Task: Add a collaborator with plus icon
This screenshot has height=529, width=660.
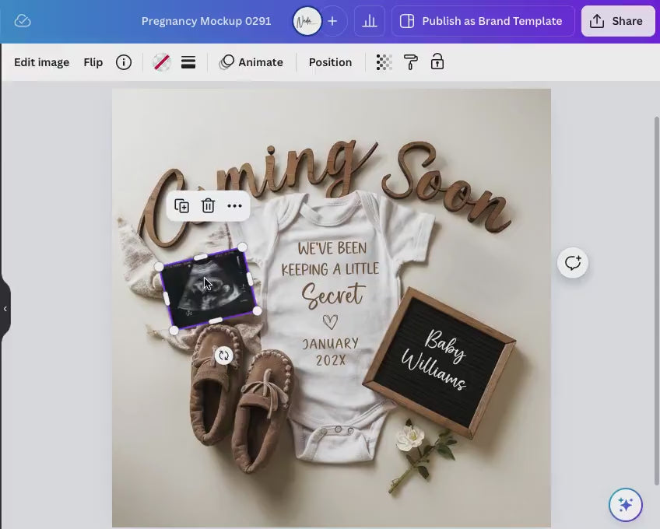Action: (x=332, y=21)
